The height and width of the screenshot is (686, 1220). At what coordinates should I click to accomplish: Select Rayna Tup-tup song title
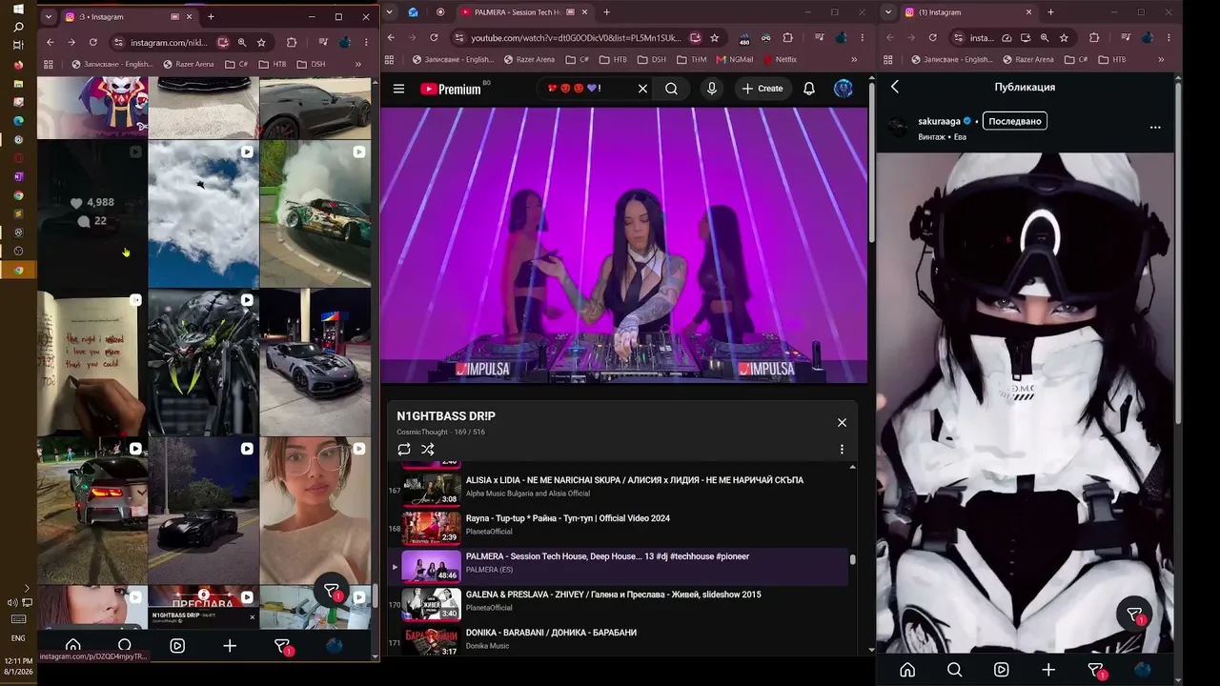pyautogui.click(x=567, y=518)
